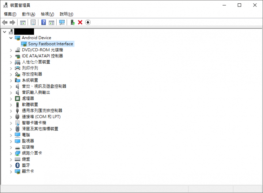Click the processor chip icon for 處理器

coord(18,99)
